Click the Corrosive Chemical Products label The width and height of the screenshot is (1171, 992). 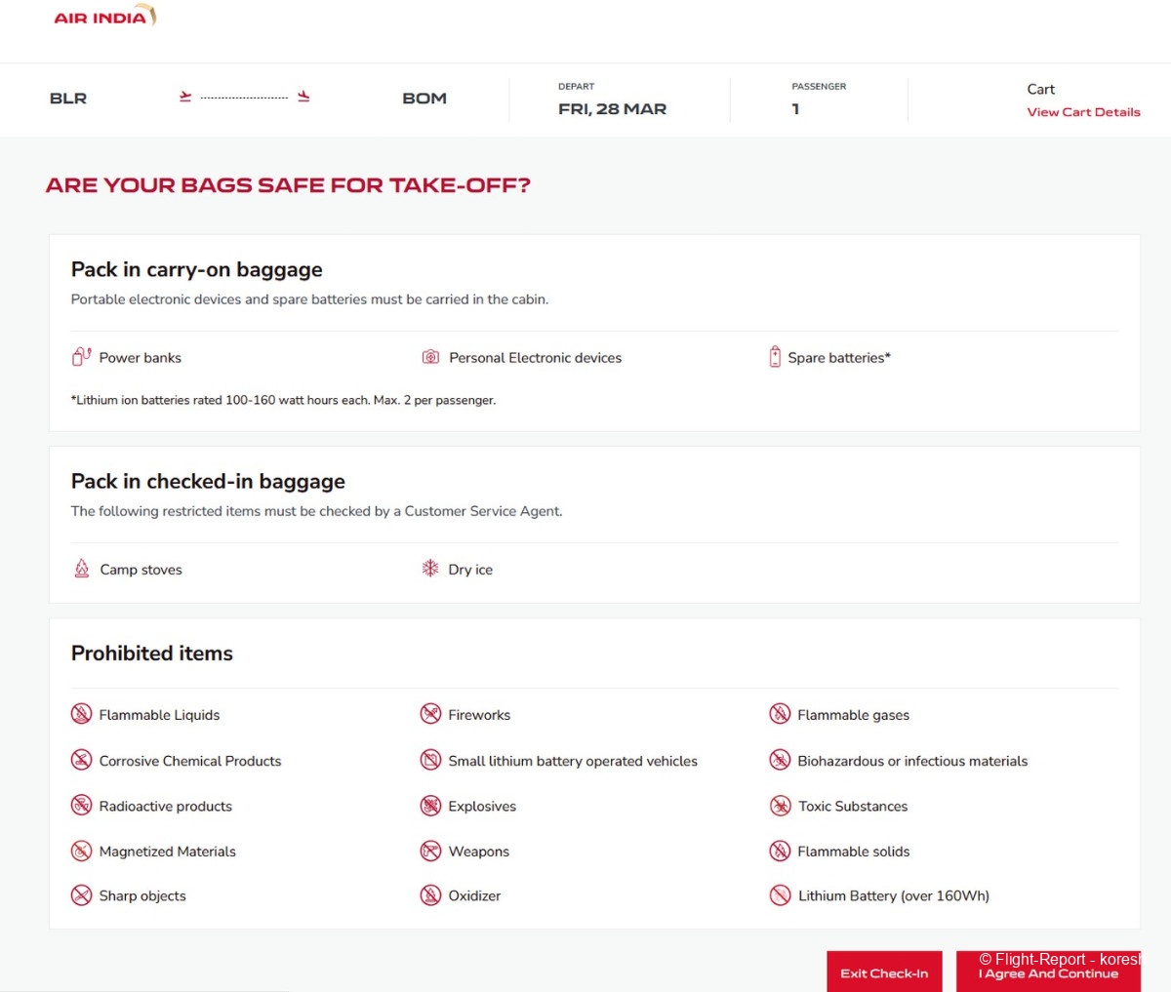(x=190, y=761)
